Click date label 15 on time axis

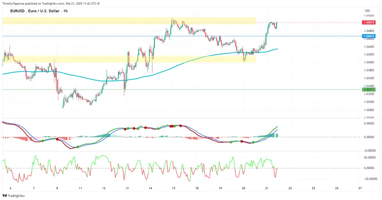tap(174, 188)
